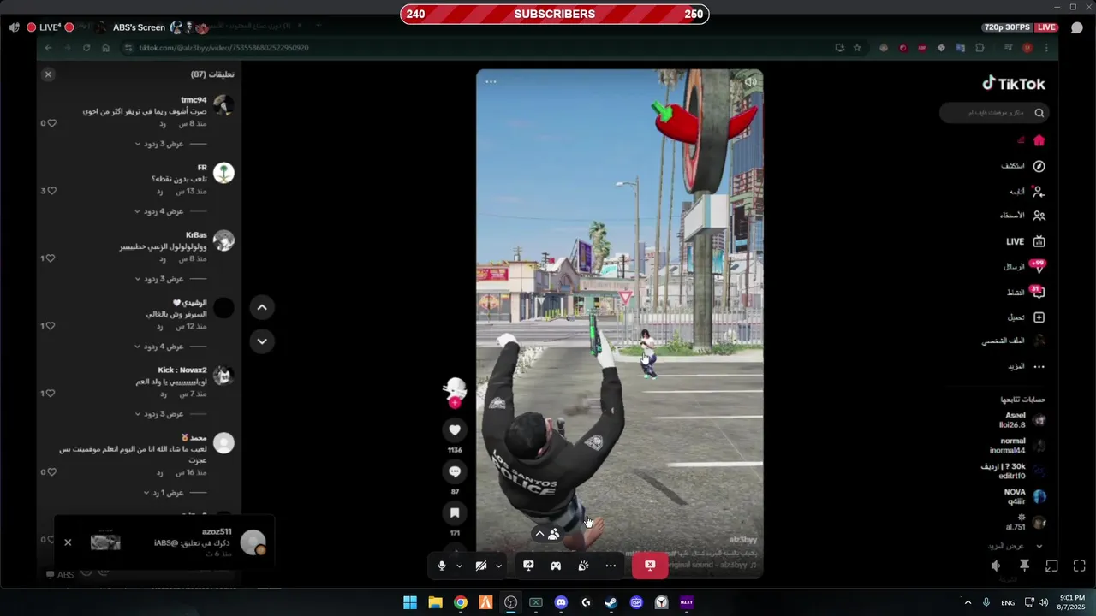Expand 1 reply under محمد comment
The image size is (1096, 616).
coord(163,493)
